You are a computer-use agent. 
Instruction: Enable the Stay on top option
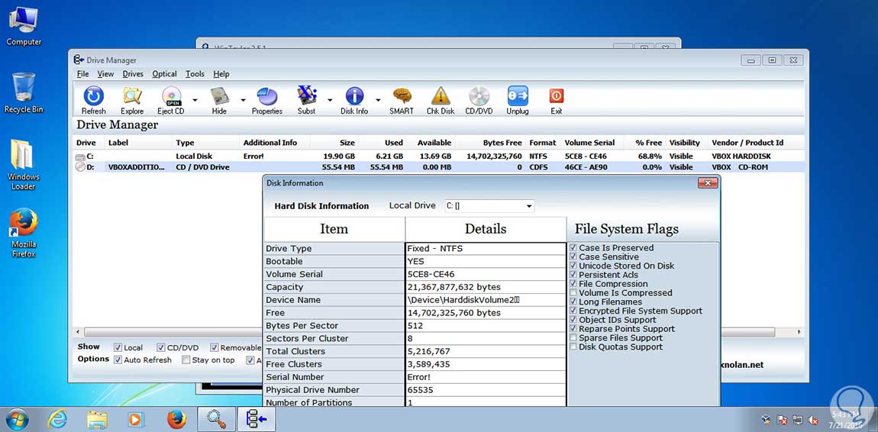coord(186,359)
